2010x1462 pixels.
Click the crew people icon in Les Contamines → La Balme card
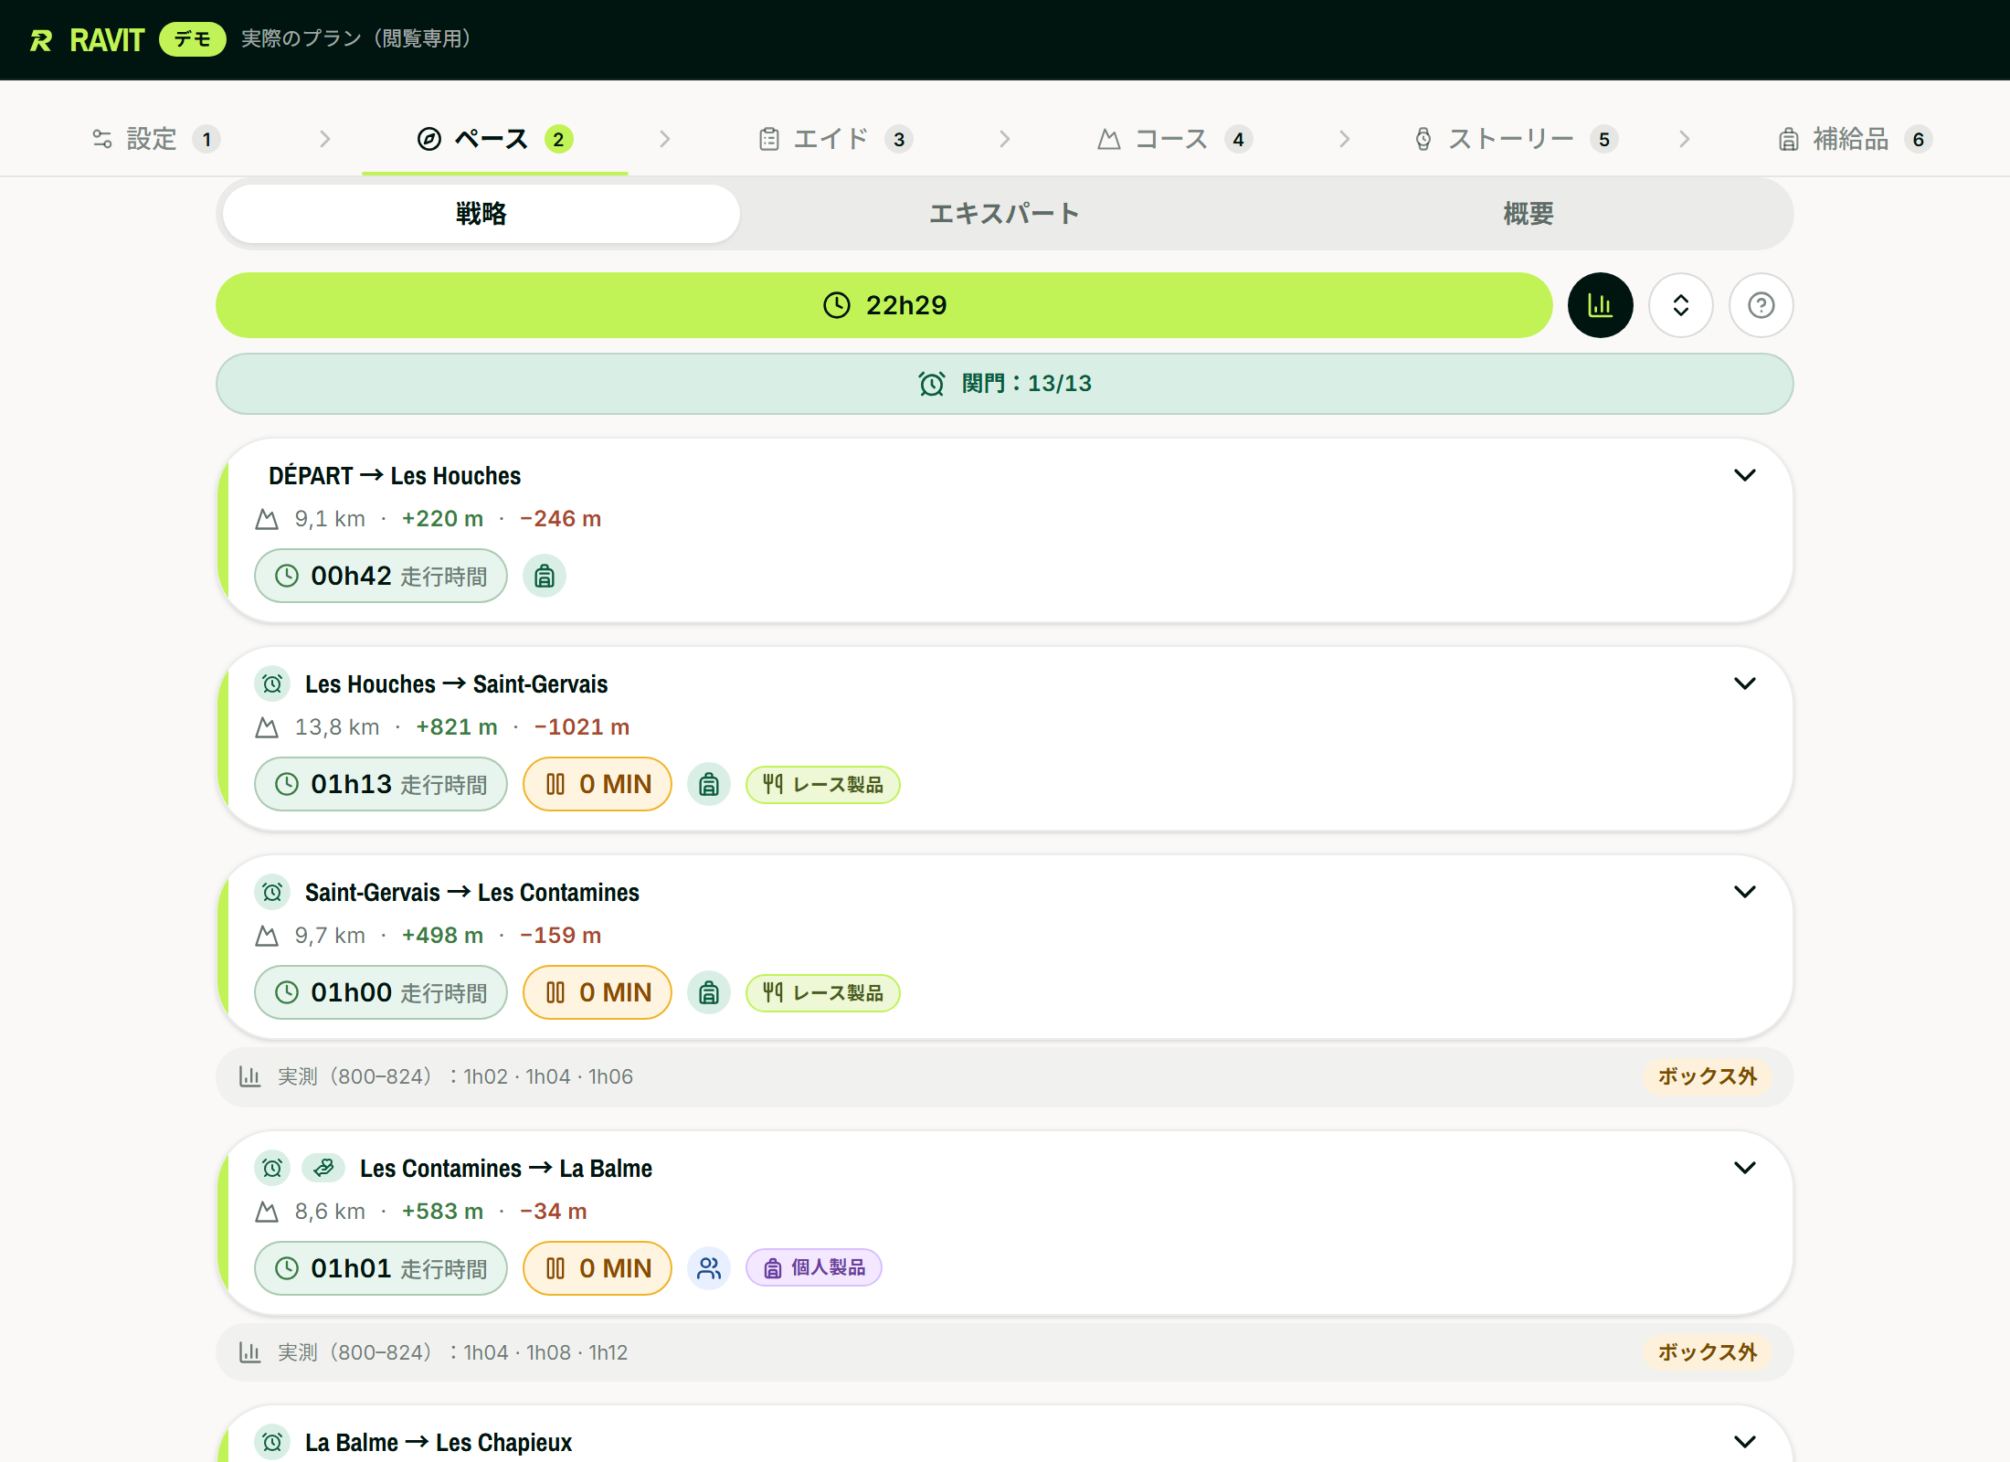point(709,1268)
